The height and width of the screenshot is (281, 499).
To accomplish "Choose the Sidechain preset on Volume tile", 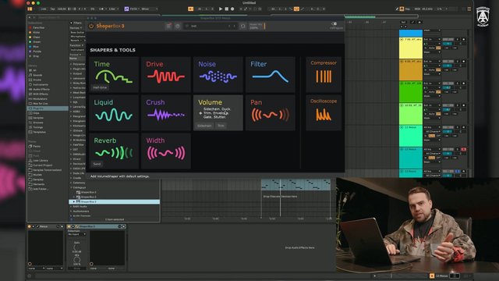I will [x=204, y=126].
